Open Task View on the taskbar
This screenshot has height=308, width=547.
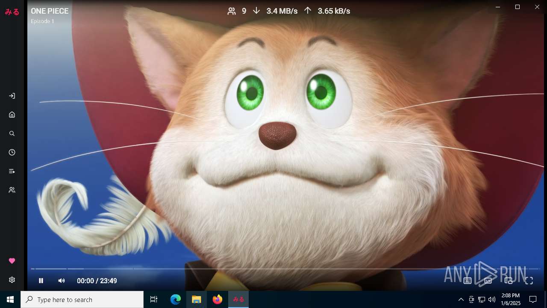coord(154,299)
